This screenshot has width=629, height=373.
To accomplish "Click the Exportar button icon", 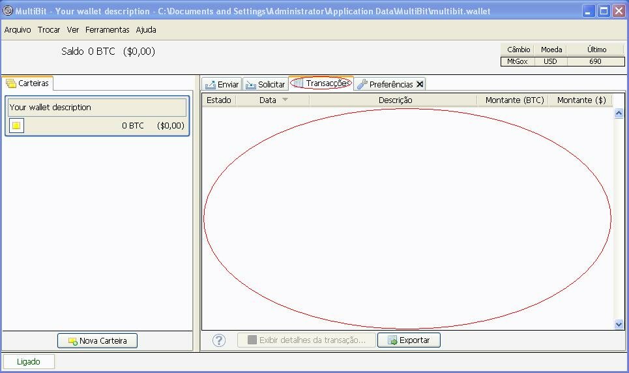I will [x=392, y=340].
